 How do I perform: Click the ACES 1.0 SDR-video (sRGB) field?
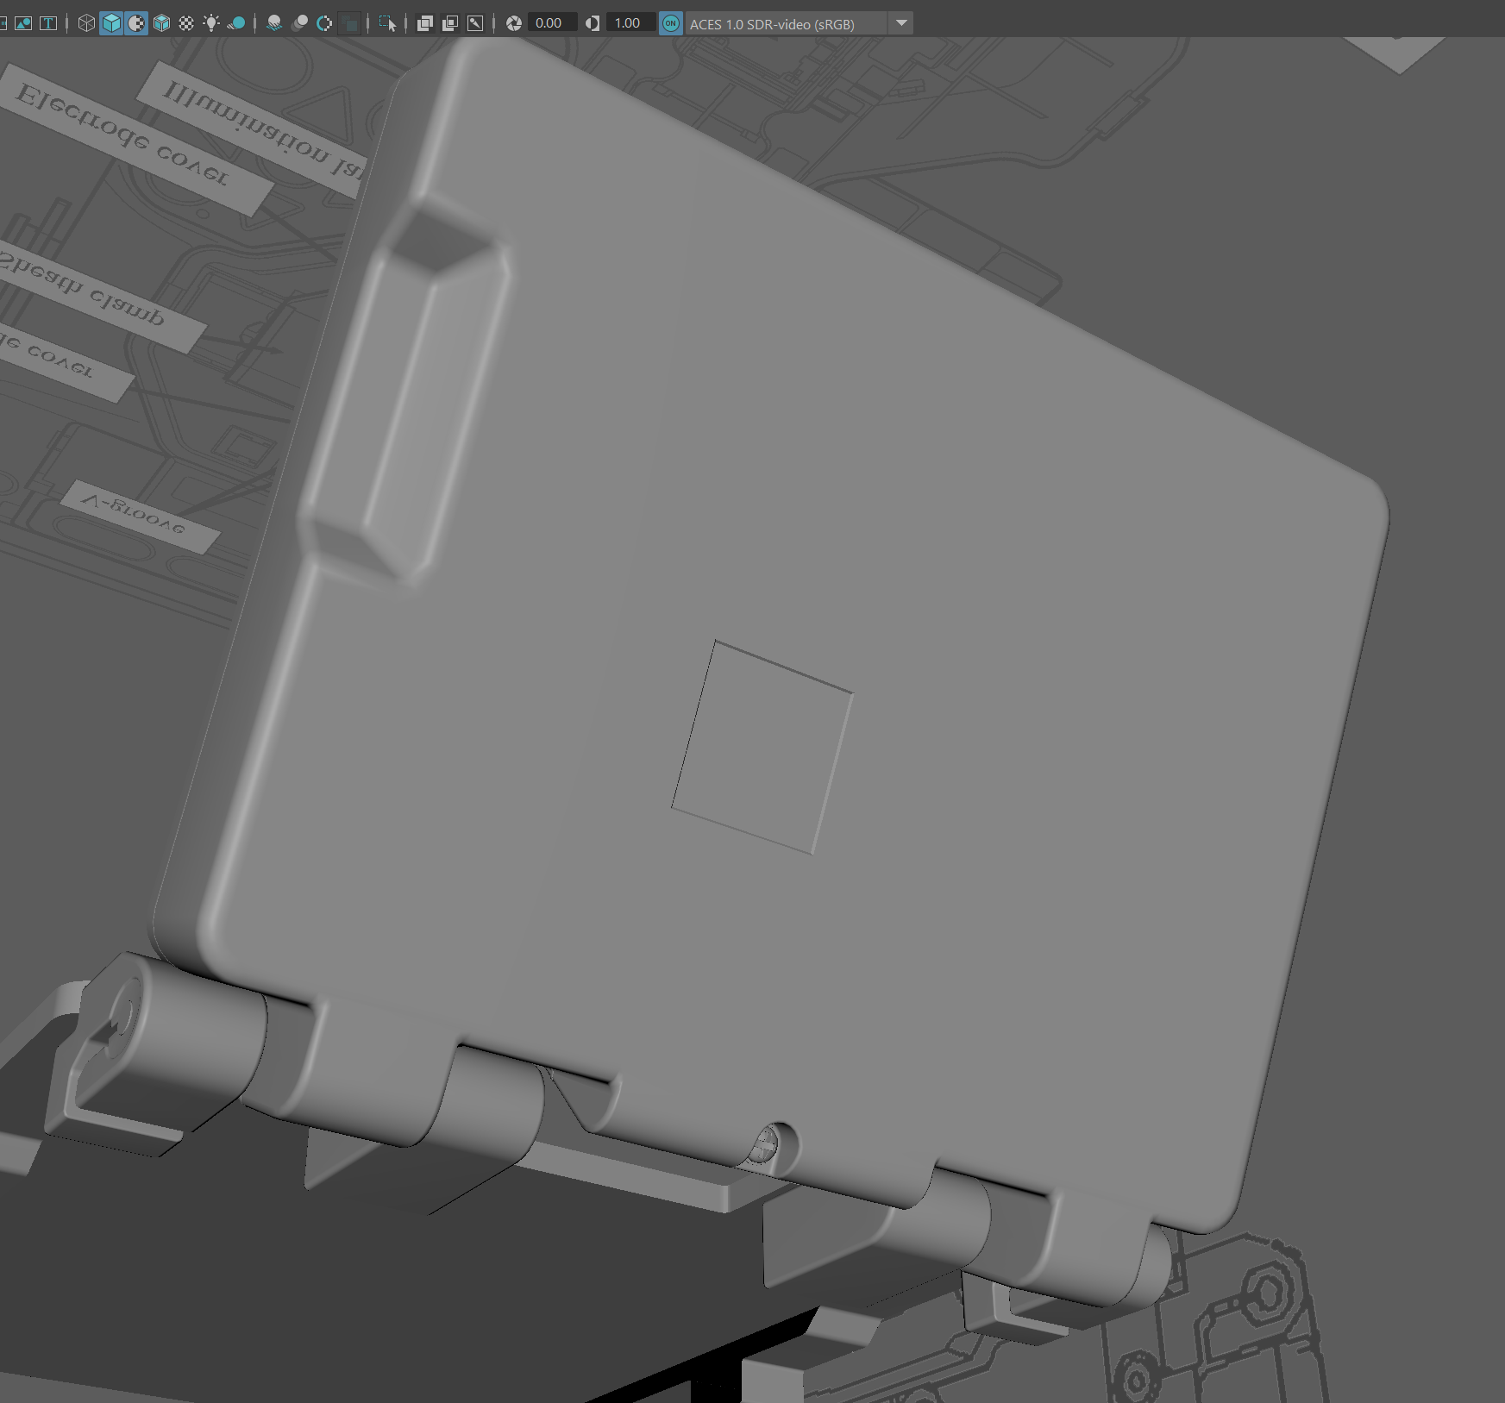click(x=787, y=23)
